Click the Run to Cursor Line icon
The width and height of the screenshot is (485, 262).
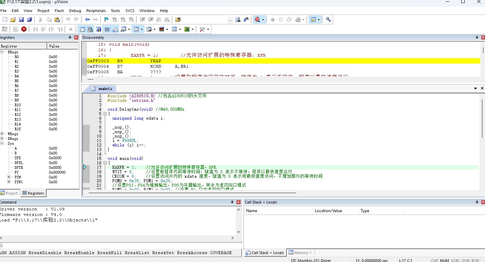[60, 29]
